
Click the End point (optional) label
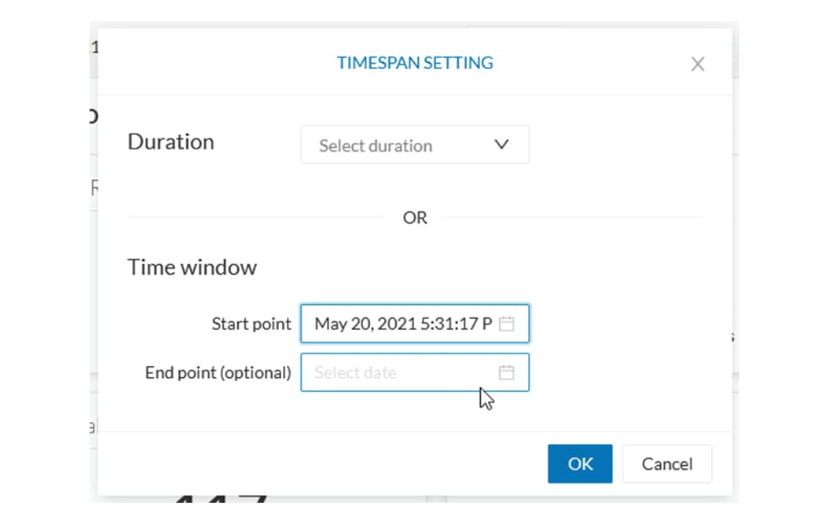(x=218, y=372)
